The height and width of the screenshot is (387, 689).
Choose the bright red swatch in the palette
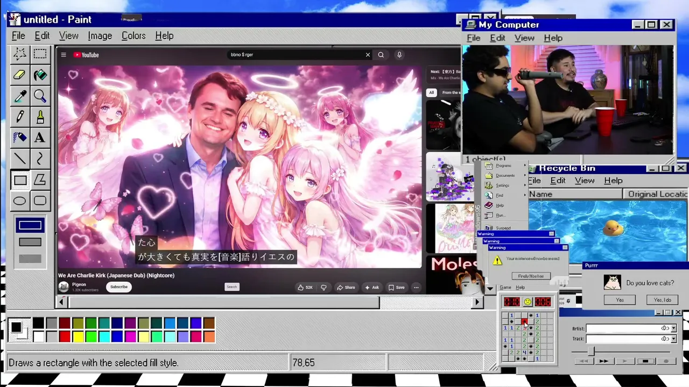tap(65, 337)
